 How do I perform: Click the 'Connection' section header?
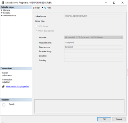point(16,68)
